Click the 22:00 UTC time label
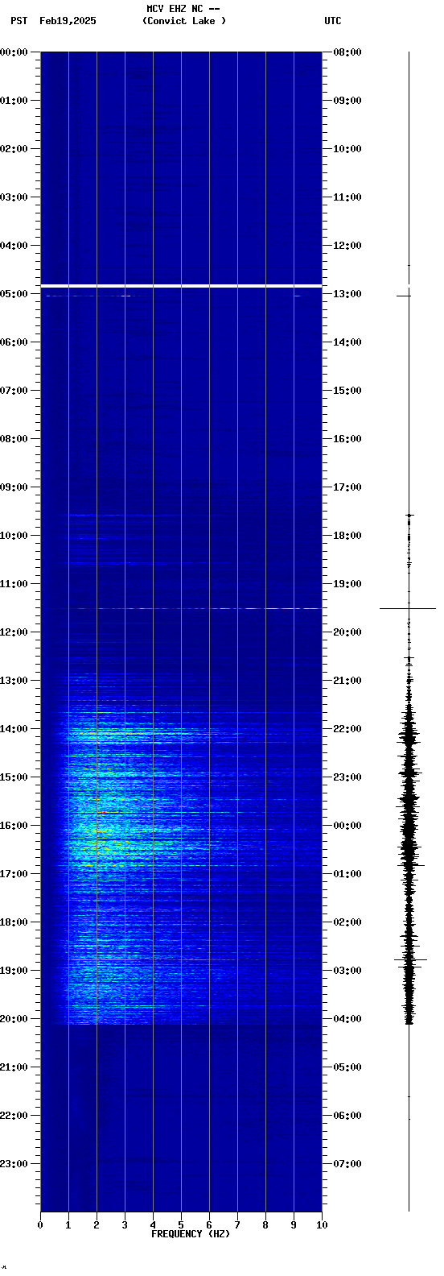The width and height of the screenshot is (444, 1276). click(347, 729)
